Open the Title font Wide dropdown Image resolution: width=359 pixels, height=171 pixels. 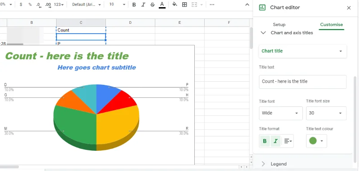coord(281,113)
